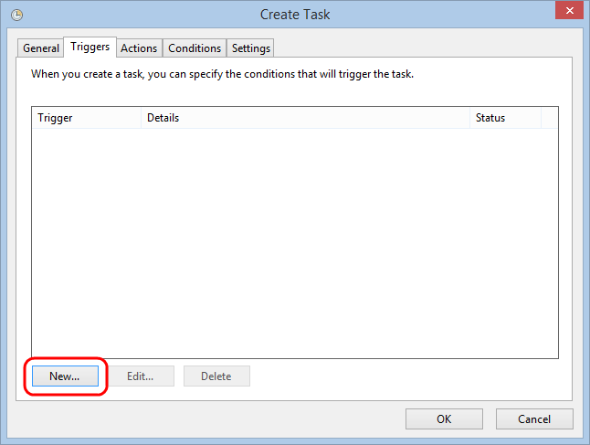
Task: Click the Create Task title bar text
Action: click(x=295, y=15)
